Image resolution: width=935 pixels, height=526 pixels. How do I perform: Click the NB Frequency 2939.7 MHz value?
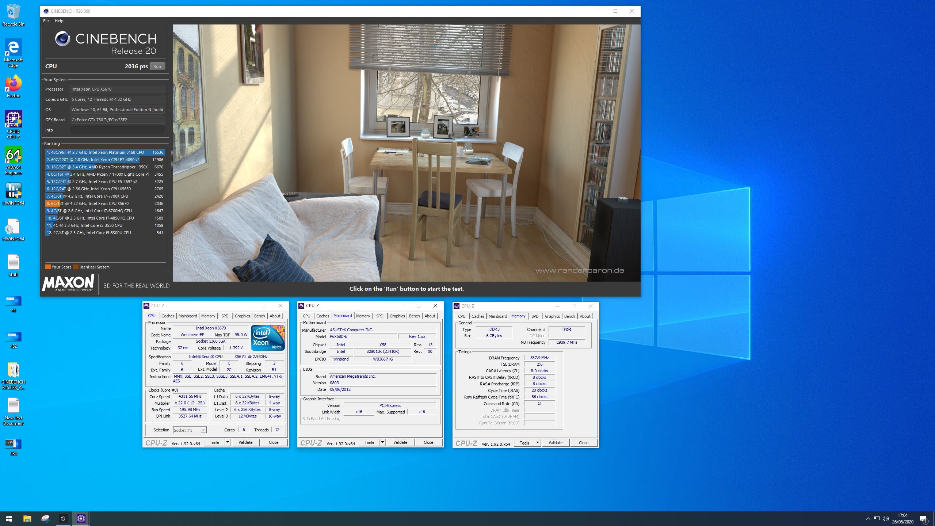pos(567,342)
